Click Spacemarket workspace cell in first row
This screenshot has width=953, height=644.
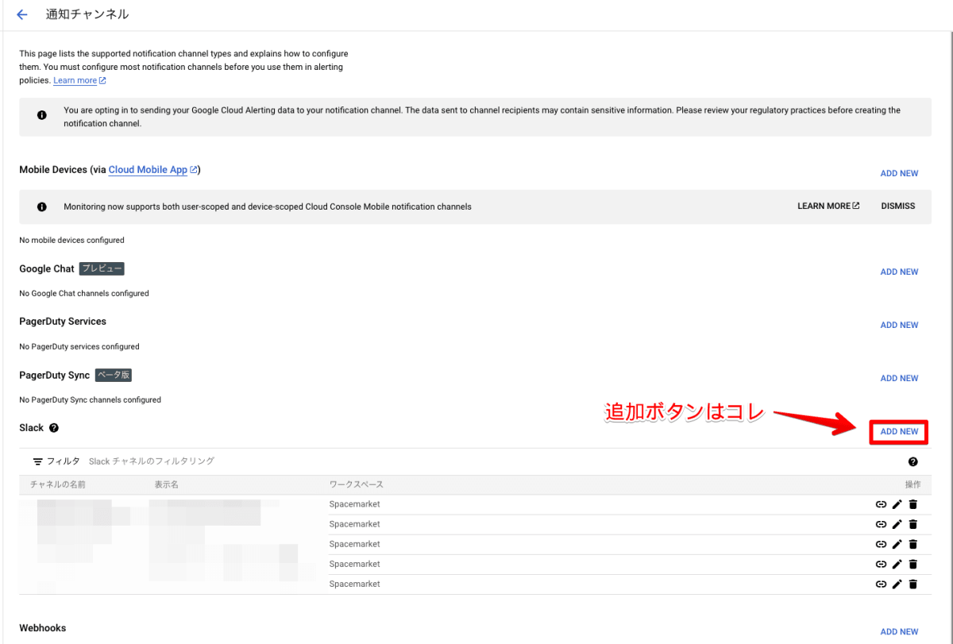click(x=355, y=504)
